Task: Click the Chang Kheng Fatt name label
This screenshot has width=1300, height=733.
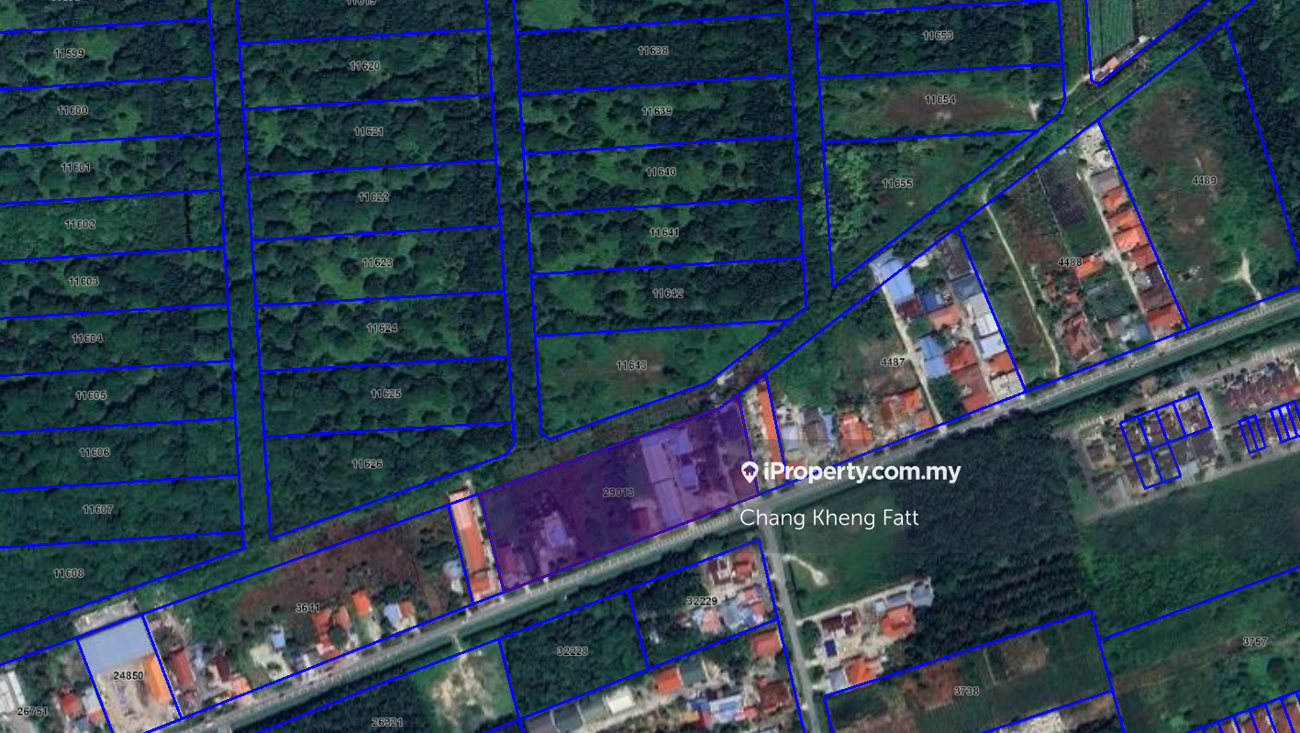Action: click(828, 518)
